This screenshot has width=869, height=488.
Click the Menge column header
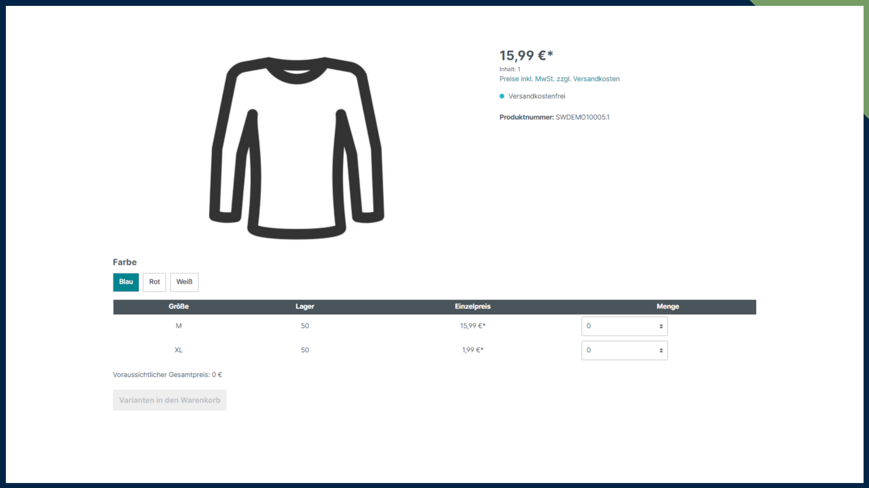[x=667, y=307]
